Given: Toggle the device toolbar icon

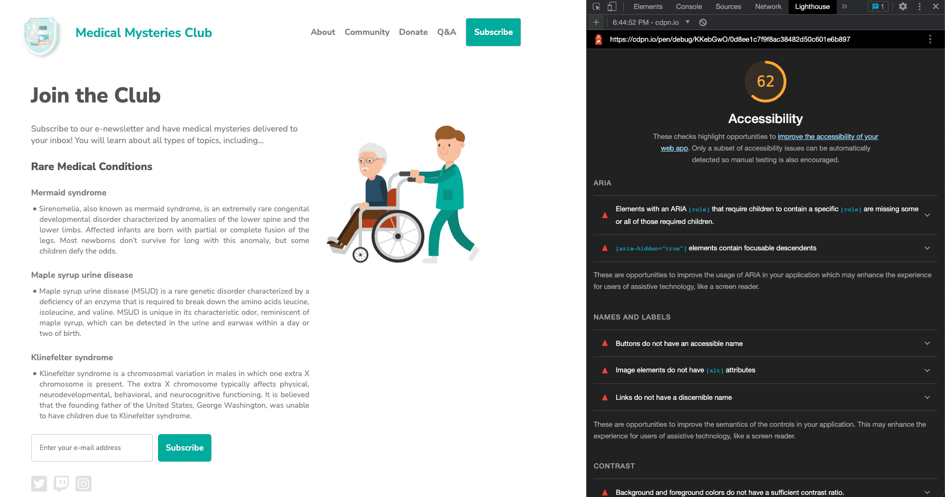Looking at the screenshot, I should tap(612, 7).
